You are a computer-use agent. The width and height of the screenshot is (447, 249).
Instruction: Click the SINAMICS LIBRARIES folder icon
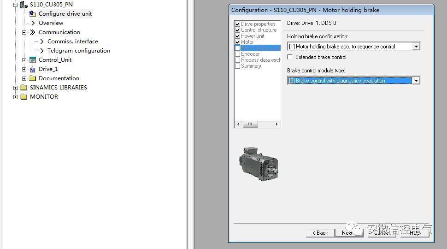(x=24, y=88)
